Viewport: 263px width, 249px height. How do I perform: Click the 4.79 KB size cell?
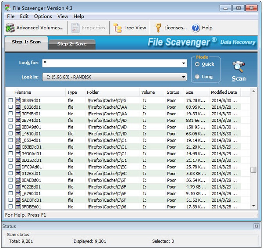pyautogui.click(x=196, y=187)
